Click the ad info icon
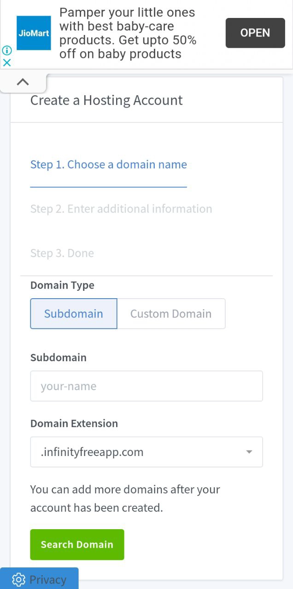Viewport: 293px width, 589px height. pyautogui.click(x=6, y=51)
